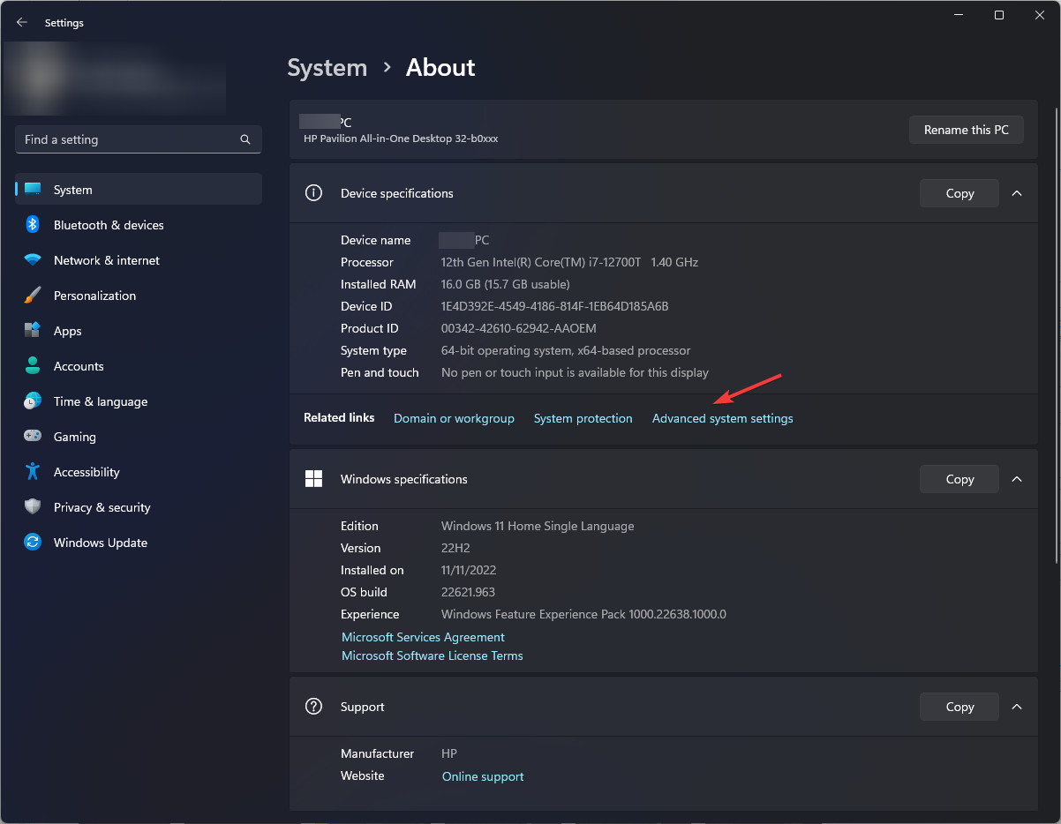Click the Product ID value 00342-42610-62942-AAOEM
The height and width of the screenshot is (824, 1061).
click(519, 328)
